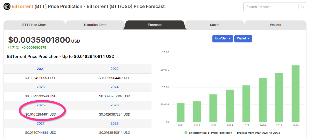Open the Historical Data tab
This screenshot has height=138, width=309.
95,25
